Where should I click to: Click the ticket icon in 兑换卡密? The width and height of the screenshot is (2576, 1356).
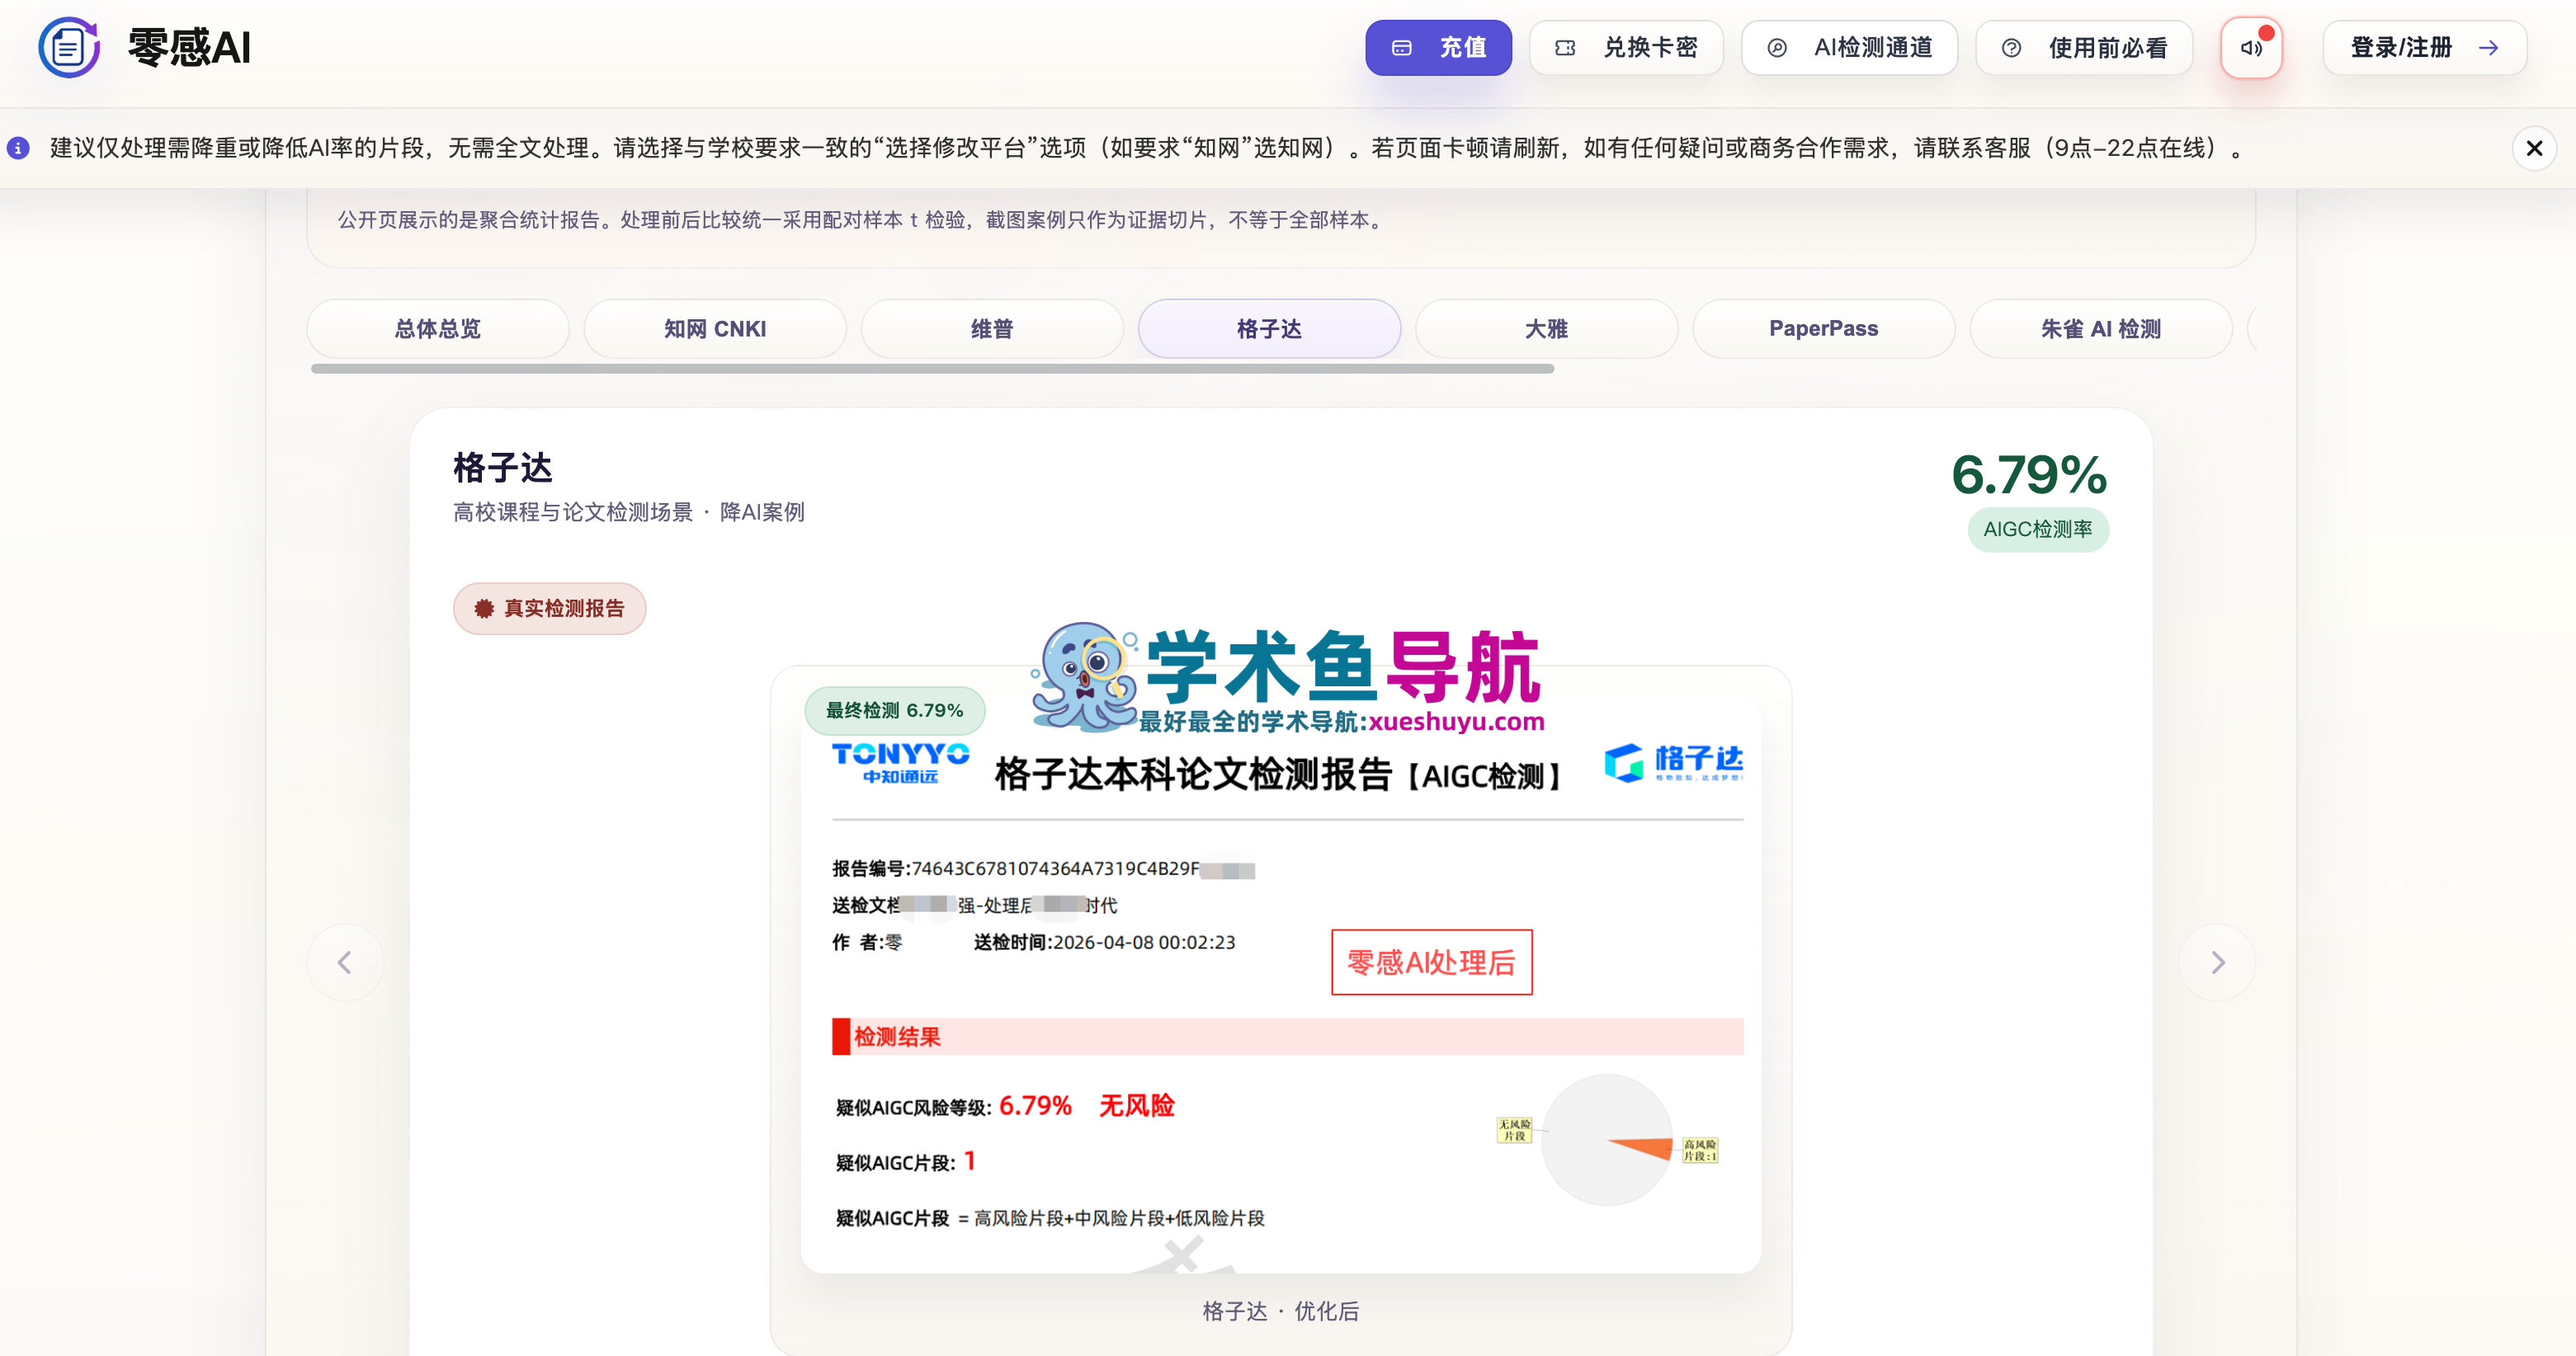(x=1565, y=48)
